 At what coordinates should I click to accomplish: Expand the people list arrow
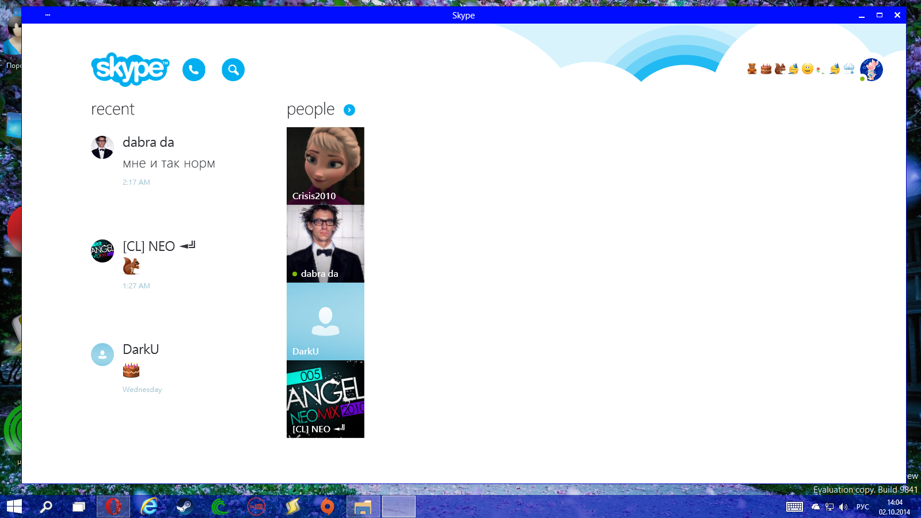349,110
